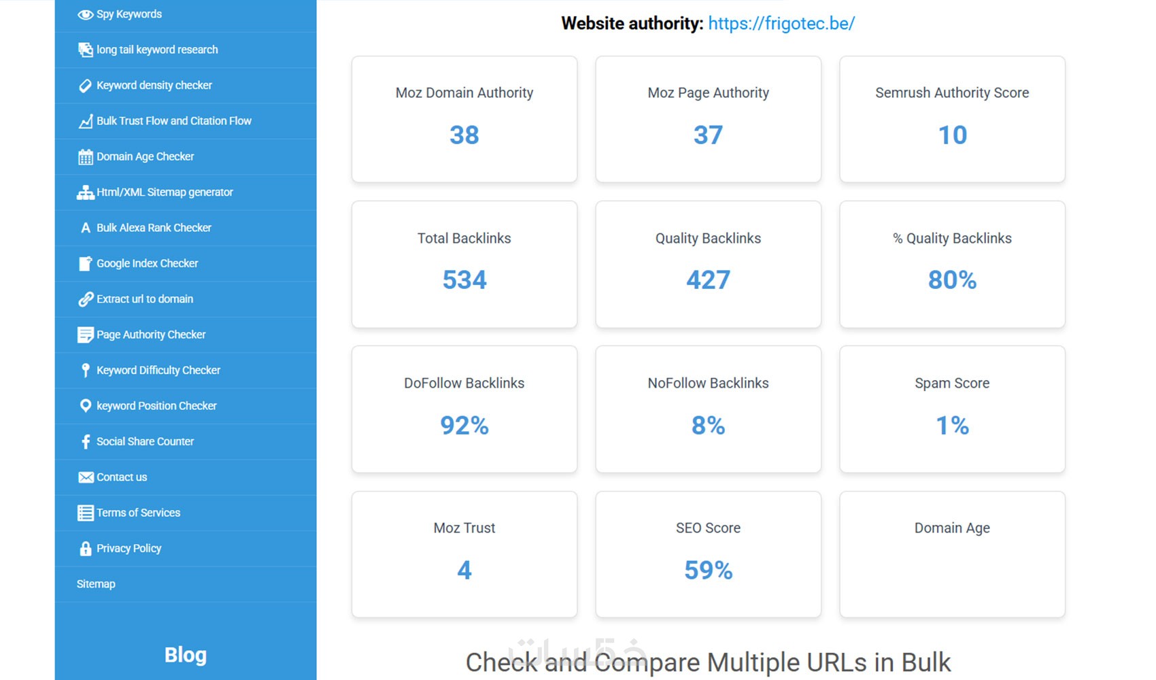Click the chain-link icon for Extract url
Image resolution: width=1156 pixels, height=680 pixels.
(85, 299)
